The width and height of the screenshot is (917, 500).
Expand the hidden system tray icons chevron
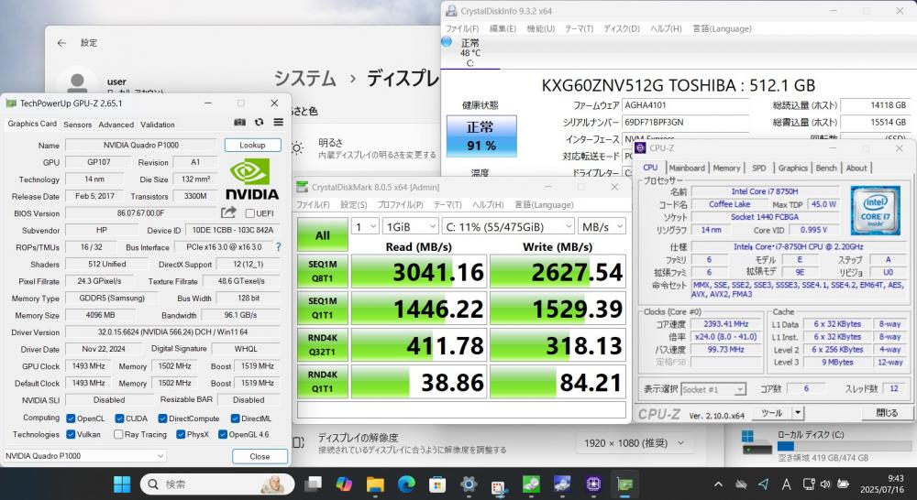[718, 484]
